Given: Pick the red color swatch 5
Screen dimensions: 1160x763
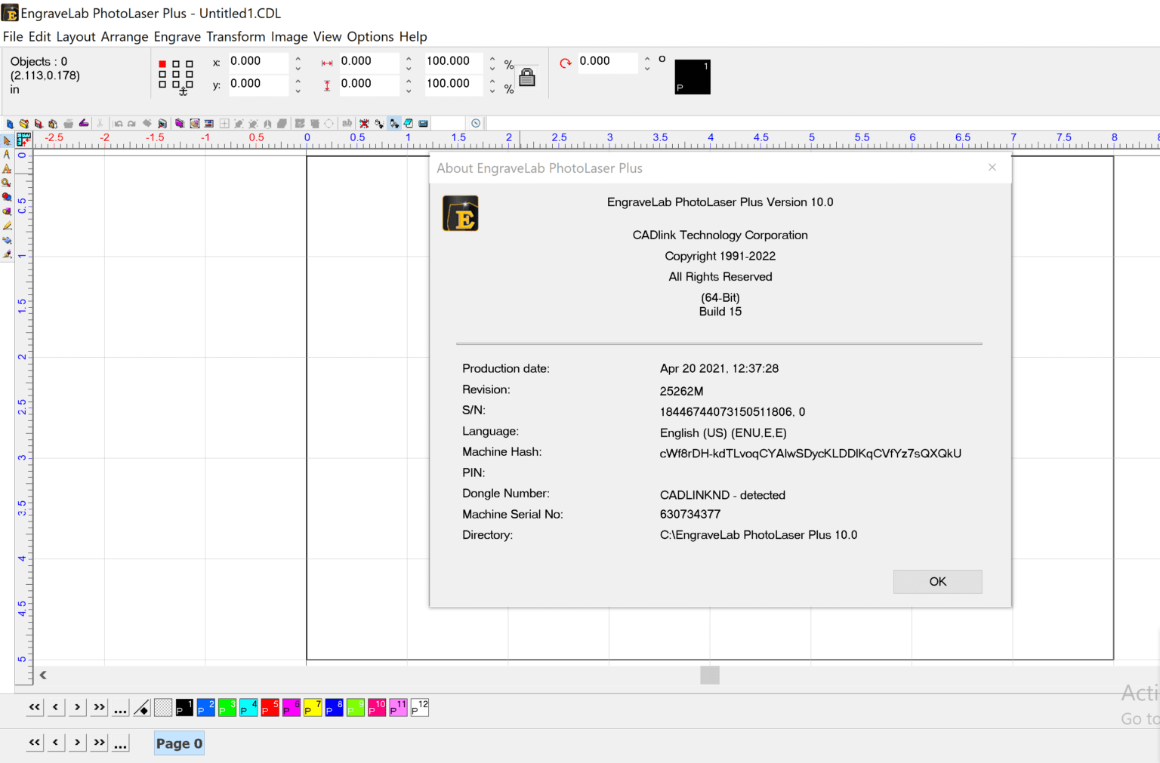Looking at the screenshot, I should (270, 708).
